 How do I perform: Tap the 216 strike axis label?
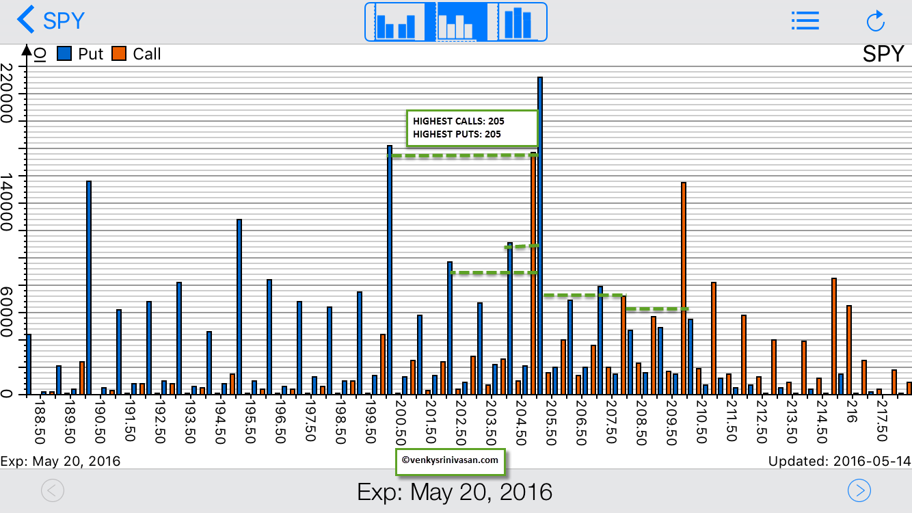(x=853, y=412)
